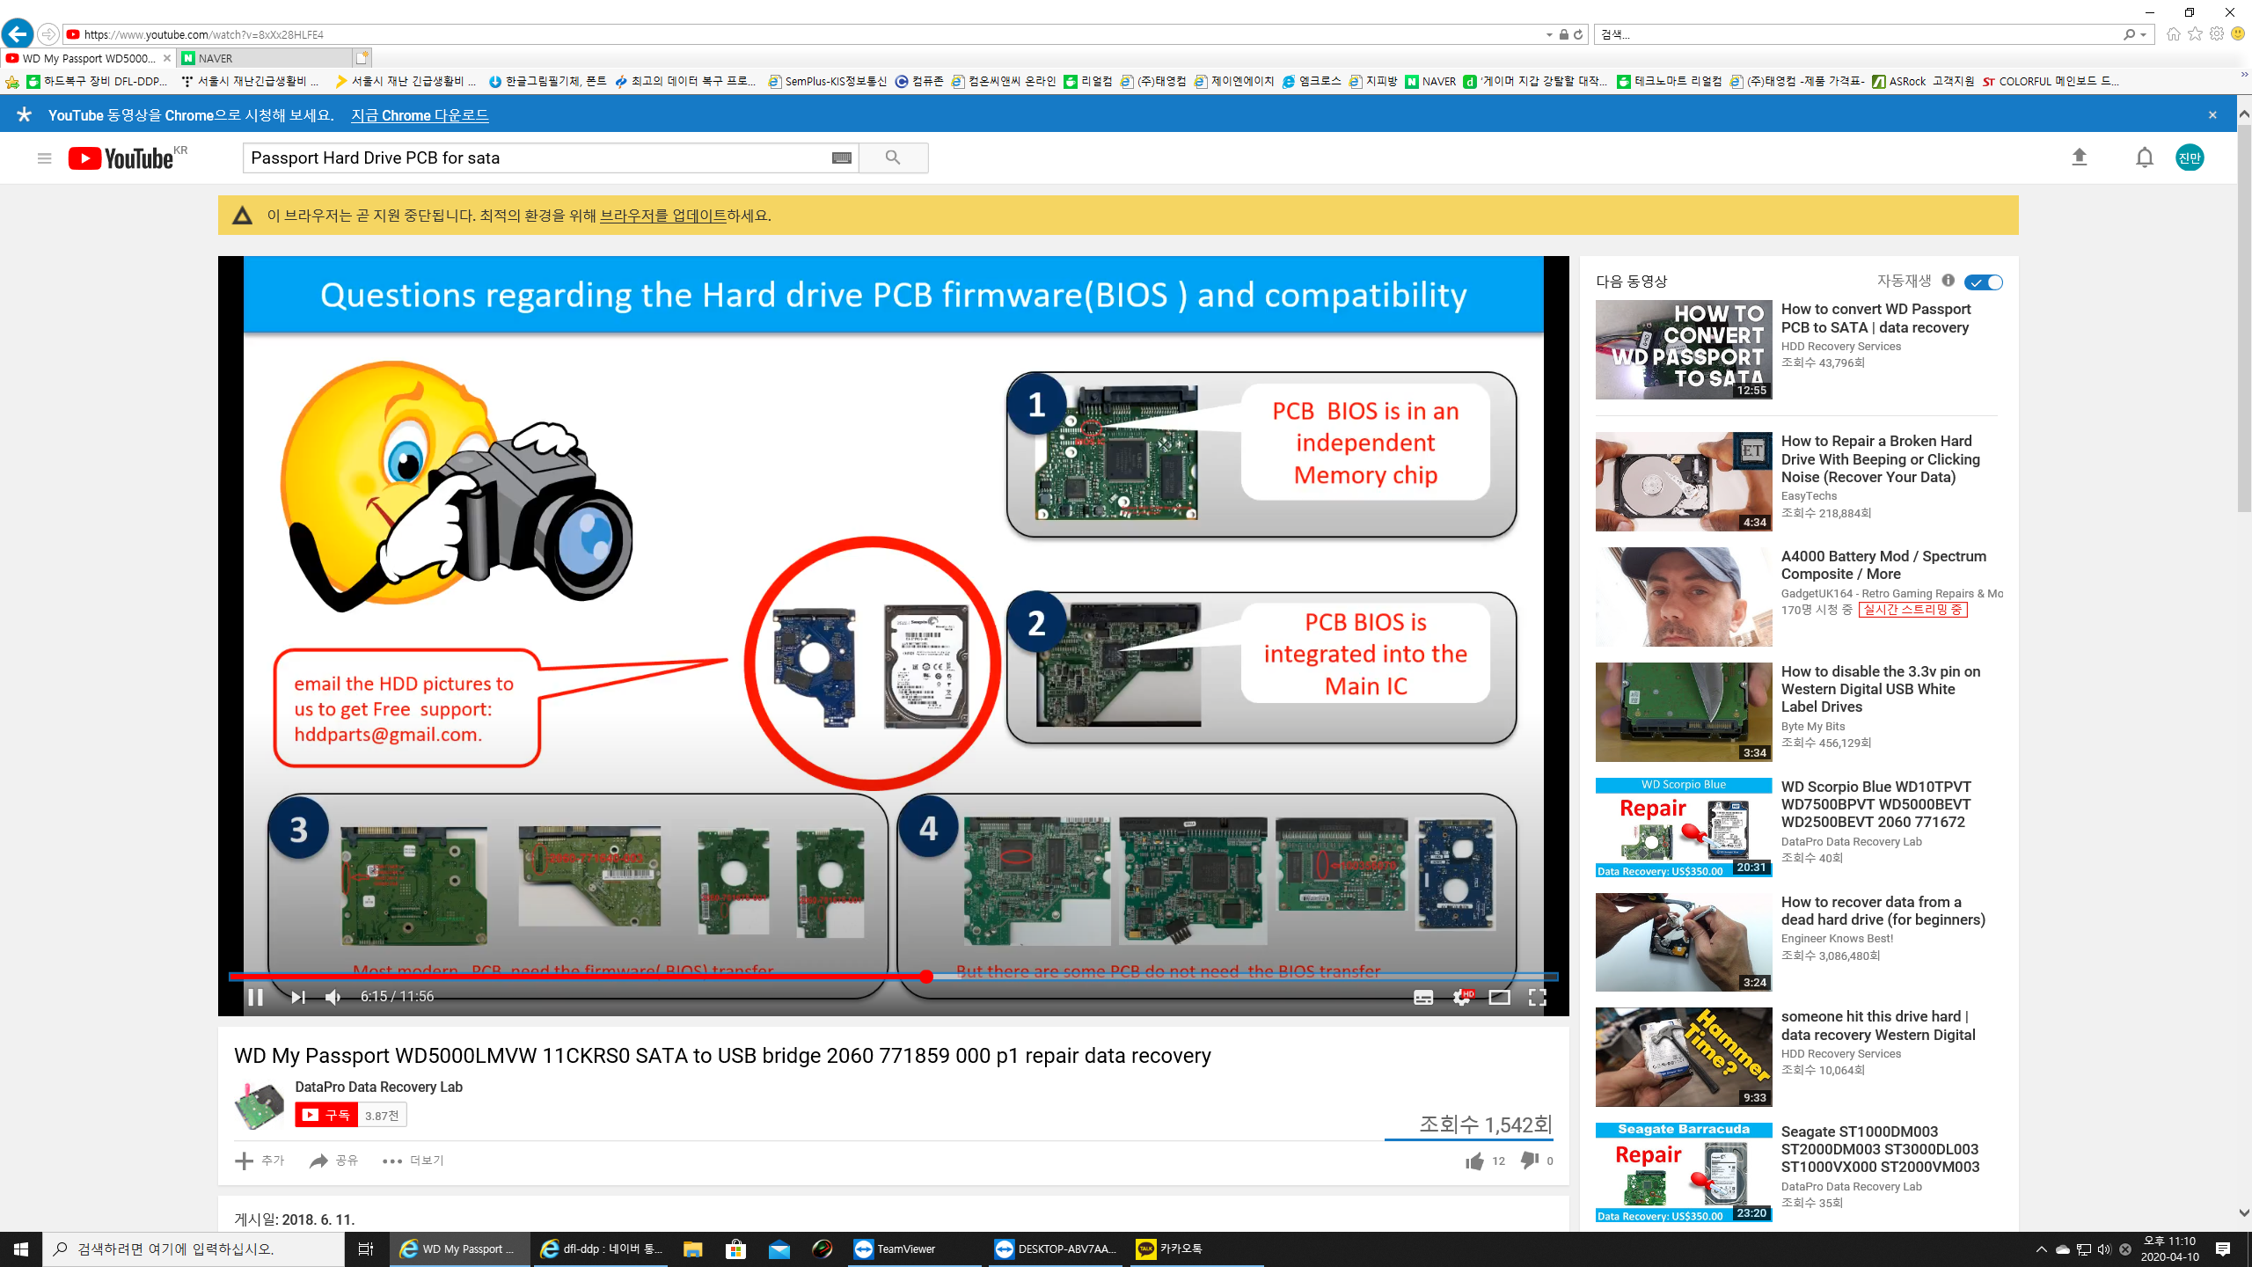
Task: Show hidden system tray icons chevron
Action: [2041, 1249]
